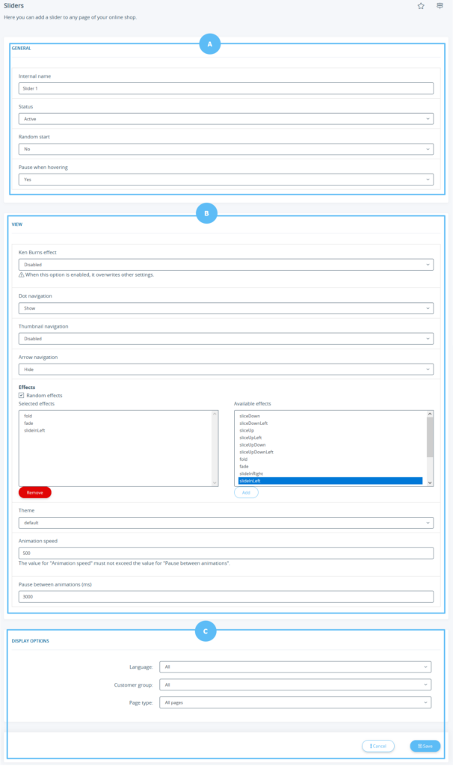Cancel editing the slider
This screenshot has height=766, width=453.
377,746
